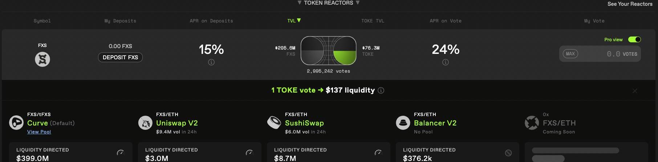
Task: Click the Uniswap V2 unicorn icon
Action: point(145,123)
